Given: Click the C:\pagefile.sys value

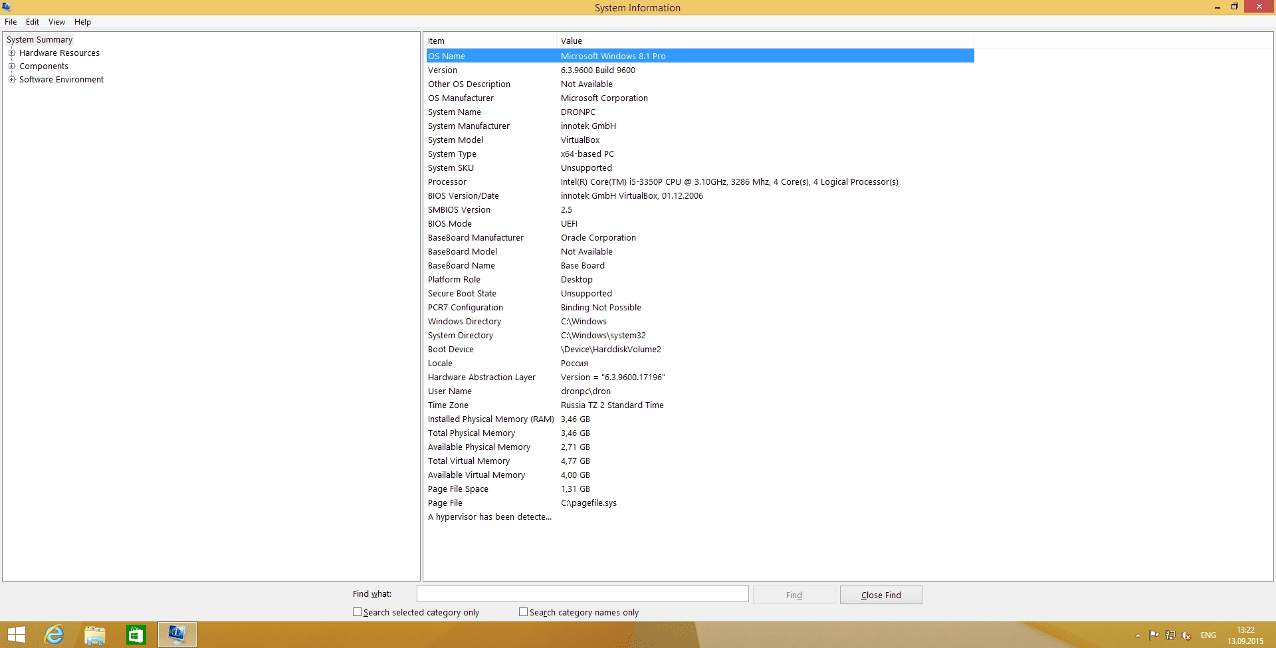Looking at the screenshot, I should coord(588,502).
